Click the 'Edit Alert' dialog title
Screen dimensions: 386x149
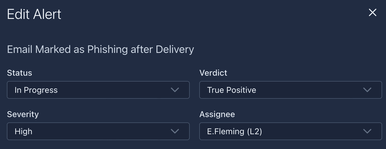pyautogui.click(x=34, y=14)
